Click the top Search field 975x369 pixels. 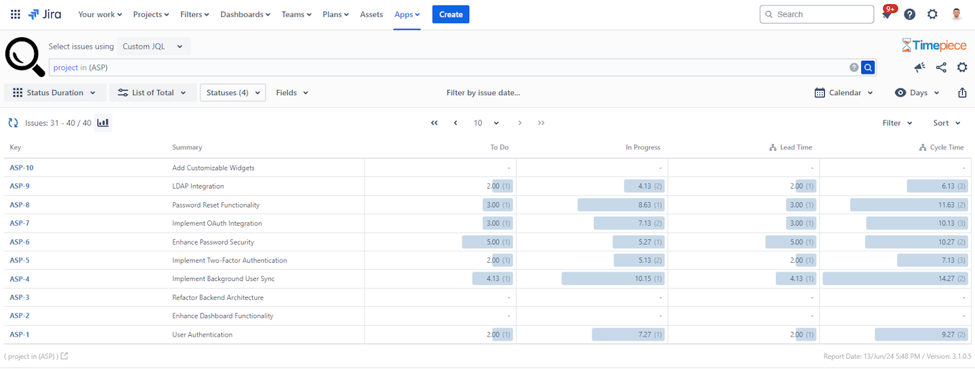point(817,14)
